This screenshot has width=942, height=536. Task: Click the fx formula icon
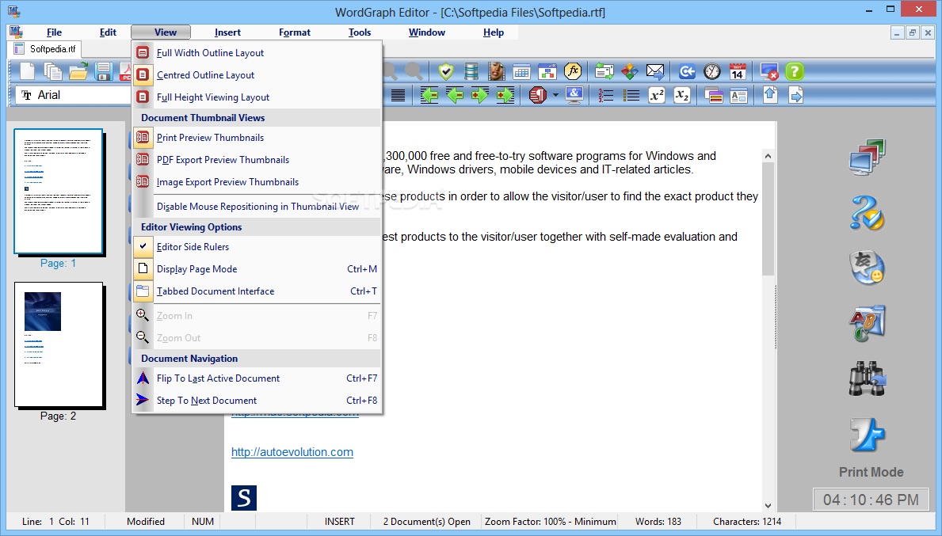[573, 71]
